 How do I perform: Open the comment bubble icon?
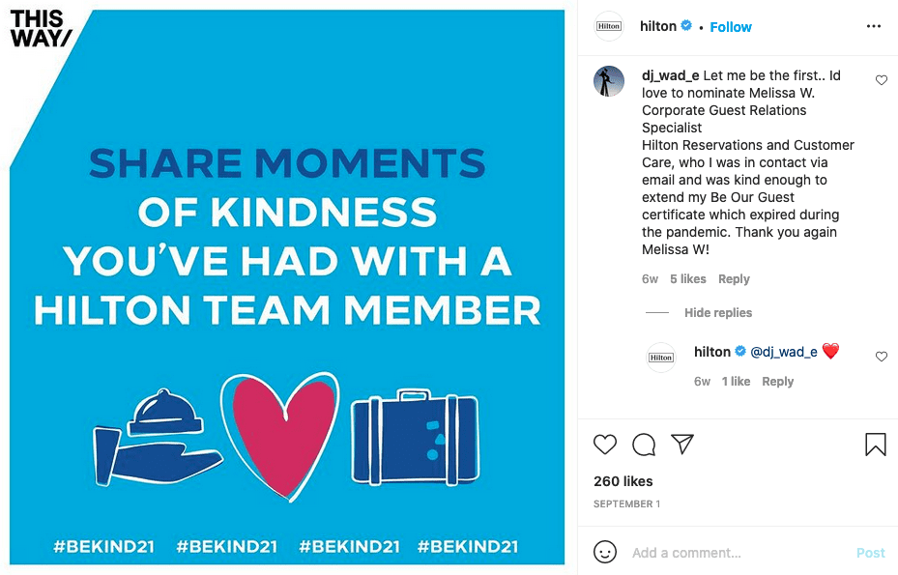644,445
